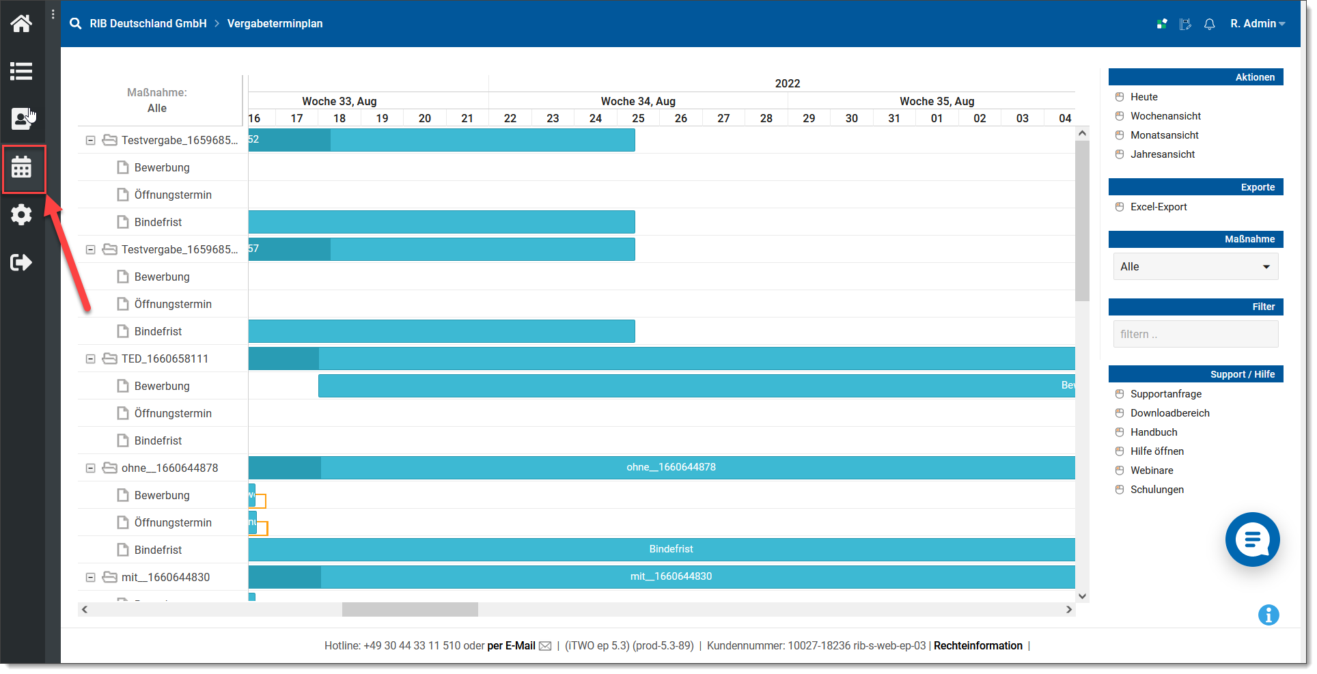Click folder icon of TED_1660658111
Image resolution: width=1317 pixels, height=674 pixels.
click(x=109, y=359)
